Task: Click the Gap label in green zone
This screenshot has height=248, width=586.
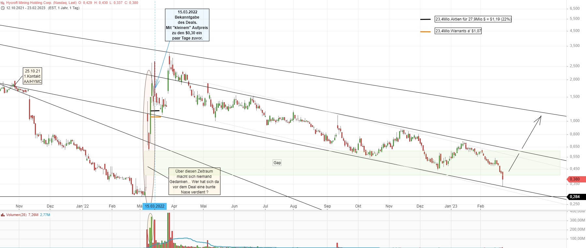Action: pos(277,163)
